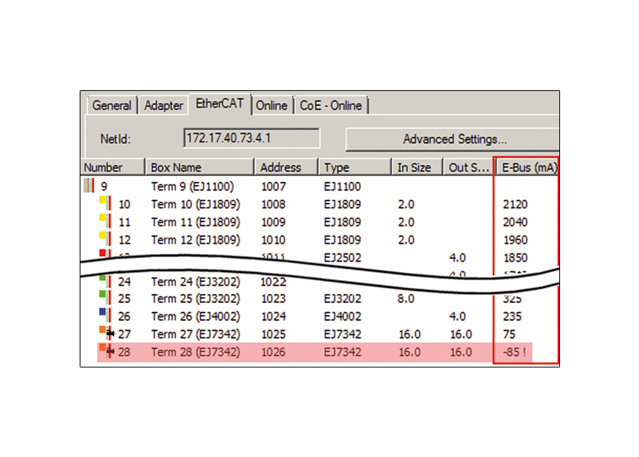The height and width of the screenshot is (457, 639).
Task: Click address cell 1007
Action: click(x=274, y=186)
